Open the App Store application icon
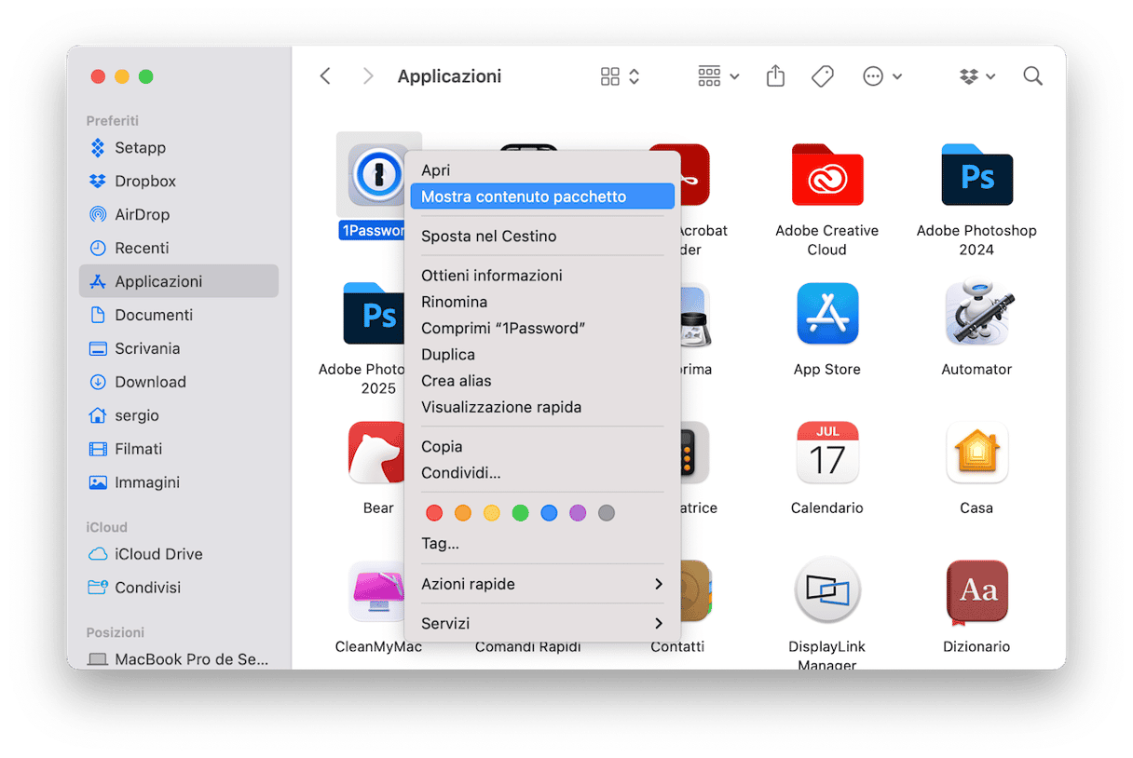Viewport: 1133px width, 758px height. [826, 315]
